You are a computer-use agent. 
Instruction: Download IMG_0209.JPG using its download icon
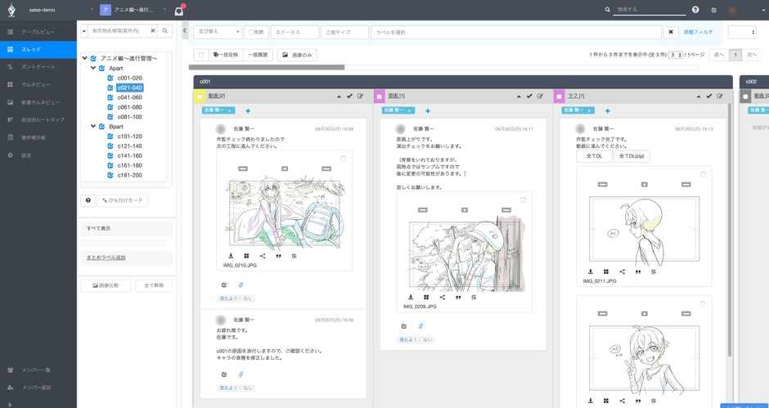tap(411, 297)
